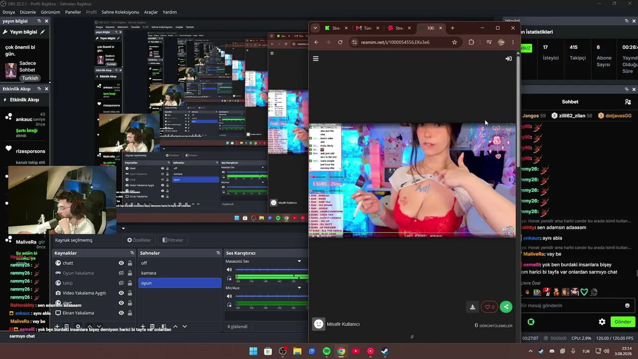Viewport: 638px width, 359px height.
Task: Go back in the Chrome browser
Action: click(x=316, y=42)
